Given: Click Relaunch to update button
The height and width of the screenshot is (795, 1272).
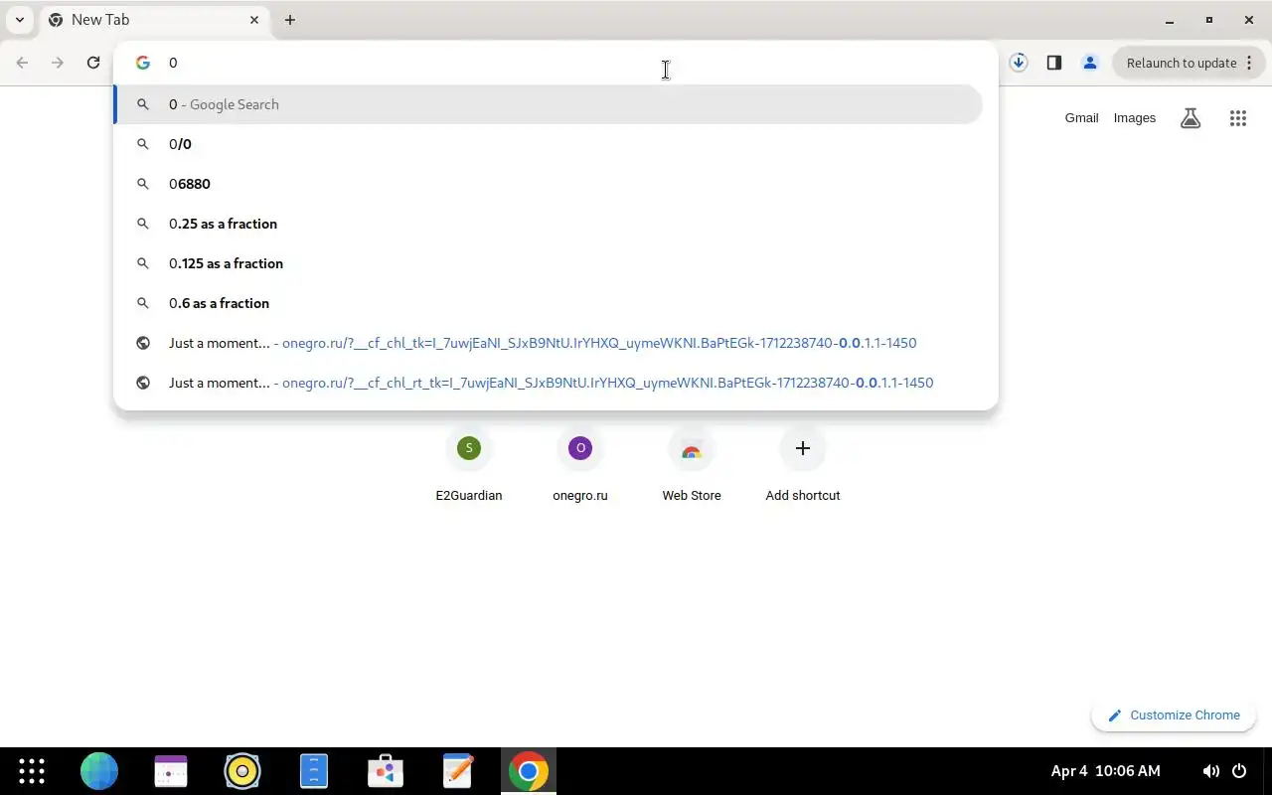Looking at the screenshot, I should [1180, 63].
